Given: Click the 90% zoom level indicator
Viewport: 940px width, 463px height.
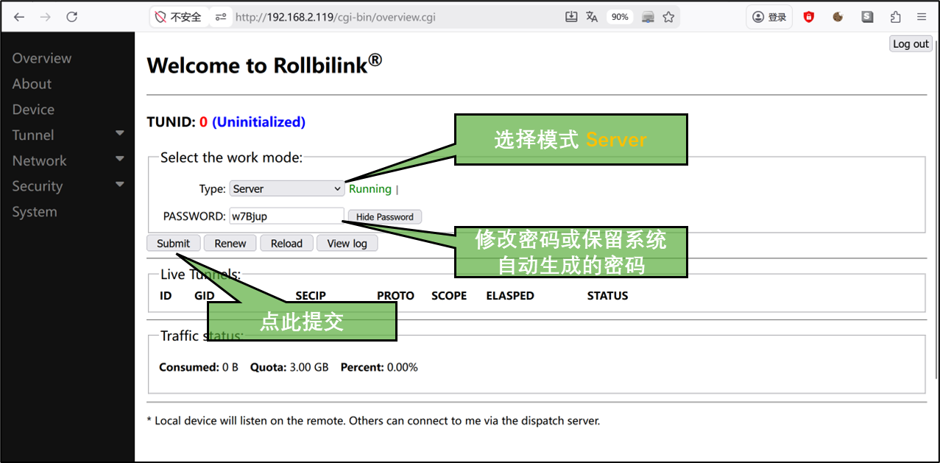Looking at the screenshot, I should [x=620, y=17].
